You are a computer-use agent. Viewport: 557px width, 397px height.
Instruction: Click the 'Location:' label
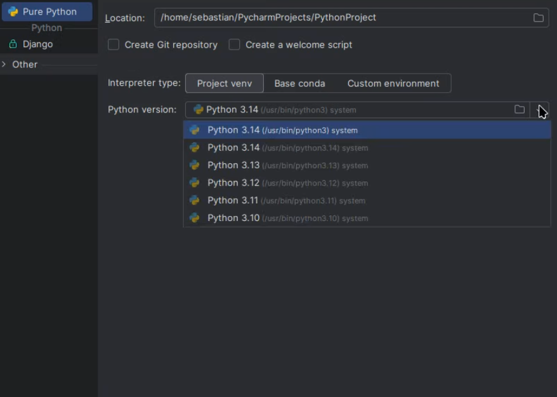(x=125, y=18)
